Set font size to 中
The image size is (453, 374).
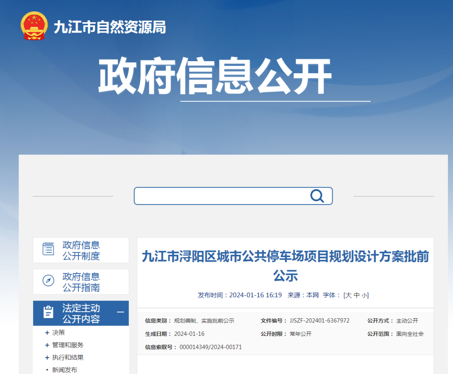[357, 295]
